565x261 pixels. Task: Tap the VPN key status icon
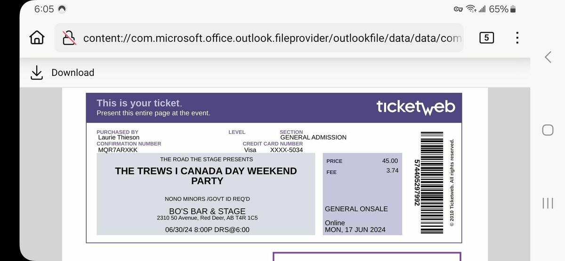tap(458, 9)
